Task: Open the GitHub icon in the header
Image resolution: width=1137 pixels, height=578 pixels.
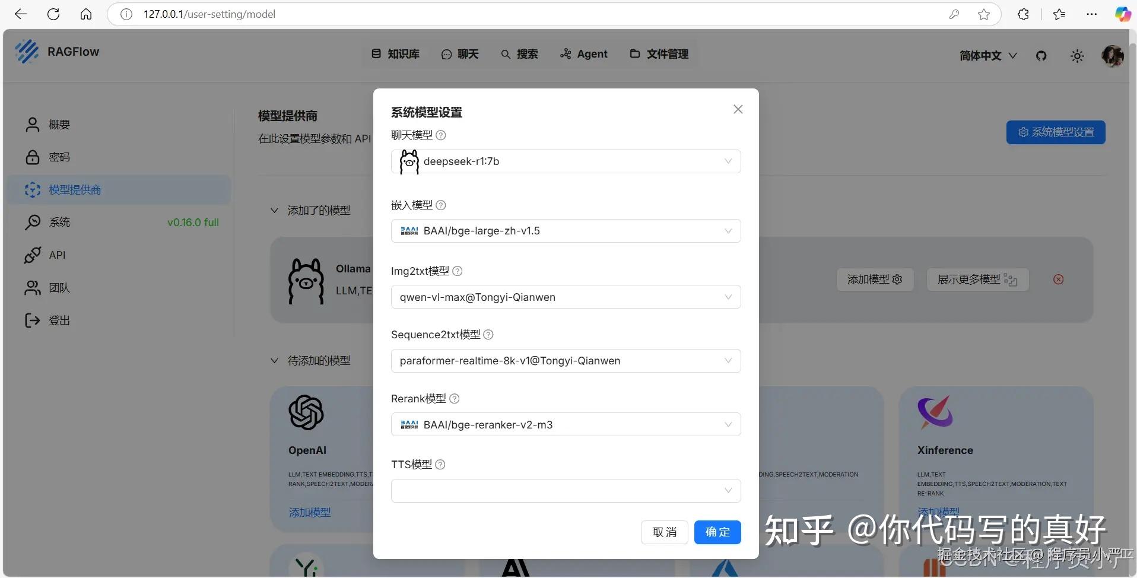Action: point(1041,56)
